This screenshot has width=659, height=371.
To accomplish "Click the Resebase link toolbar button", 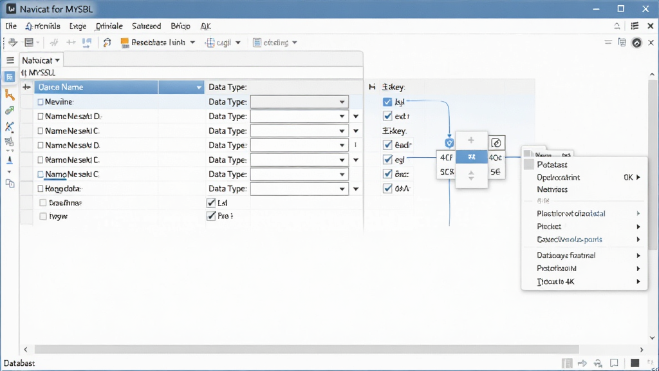I will (153, 43).
